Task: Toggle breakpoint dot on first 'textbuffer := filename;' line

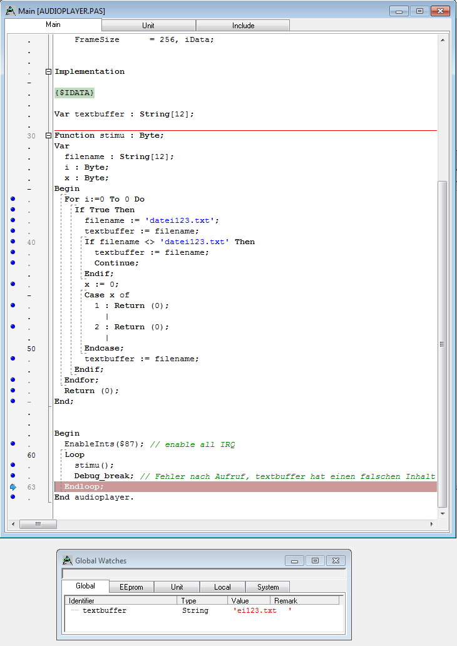Action: tap(13, 231)
